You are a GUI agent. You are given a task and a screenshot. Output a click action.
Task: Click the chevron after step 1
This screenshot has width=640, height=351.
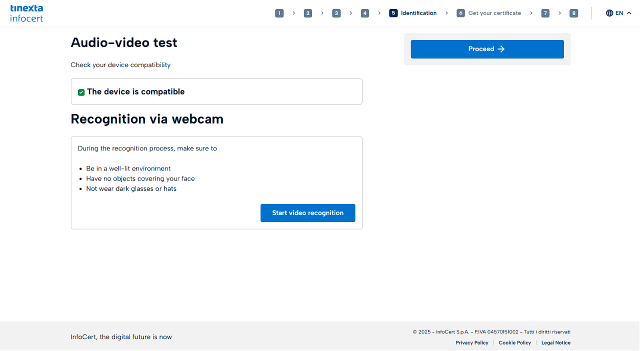(293, 13)
